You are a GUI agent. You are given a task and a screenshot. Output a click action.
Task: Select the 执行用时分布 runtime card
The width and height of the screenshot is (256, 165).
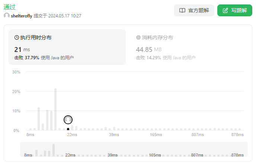click(67, 47)
